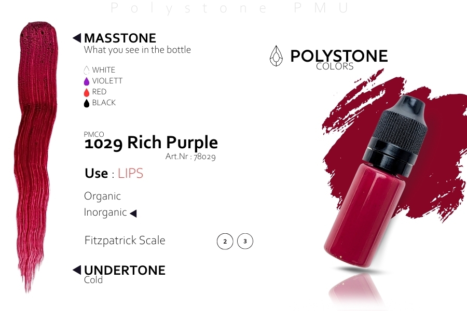
Task: Click the POLYSTONE COLORS brand name
Action: point(339,59)
